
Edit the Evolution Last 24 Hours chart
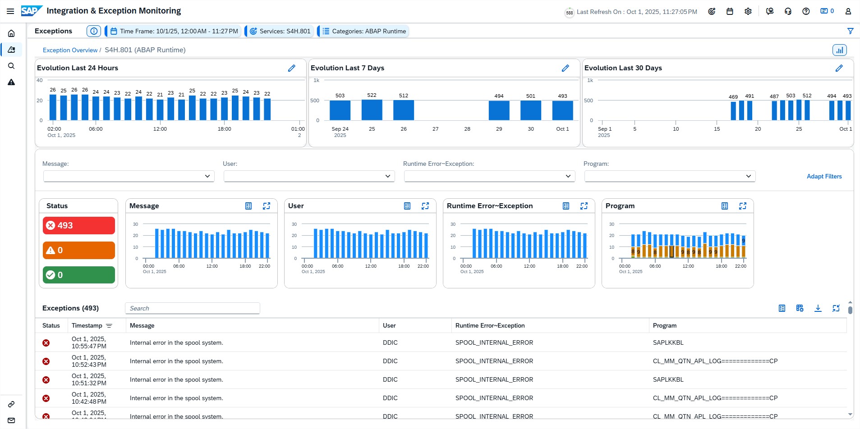292,68
